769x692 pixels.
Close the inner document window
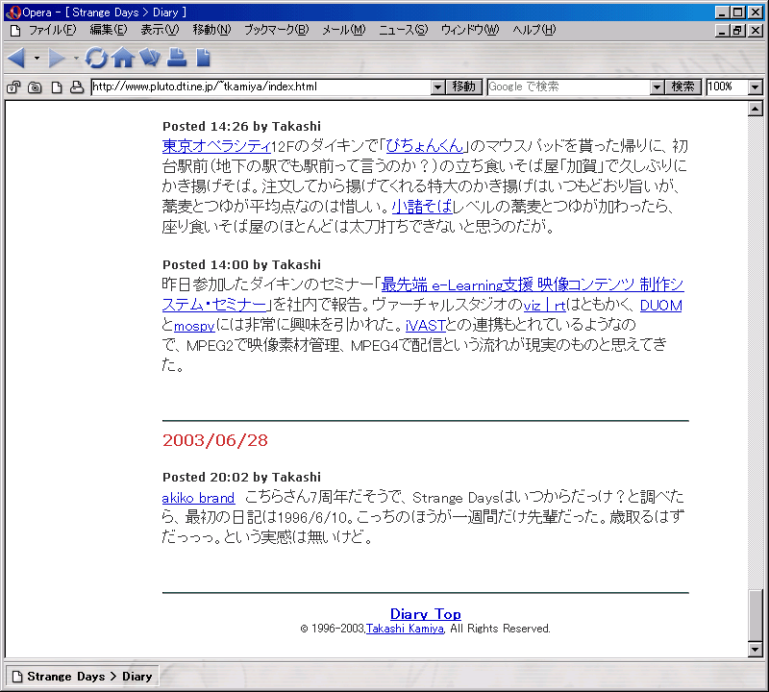coord(756,31)
